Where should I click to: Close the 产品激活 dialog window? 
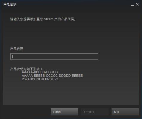[x=137, y=4]
